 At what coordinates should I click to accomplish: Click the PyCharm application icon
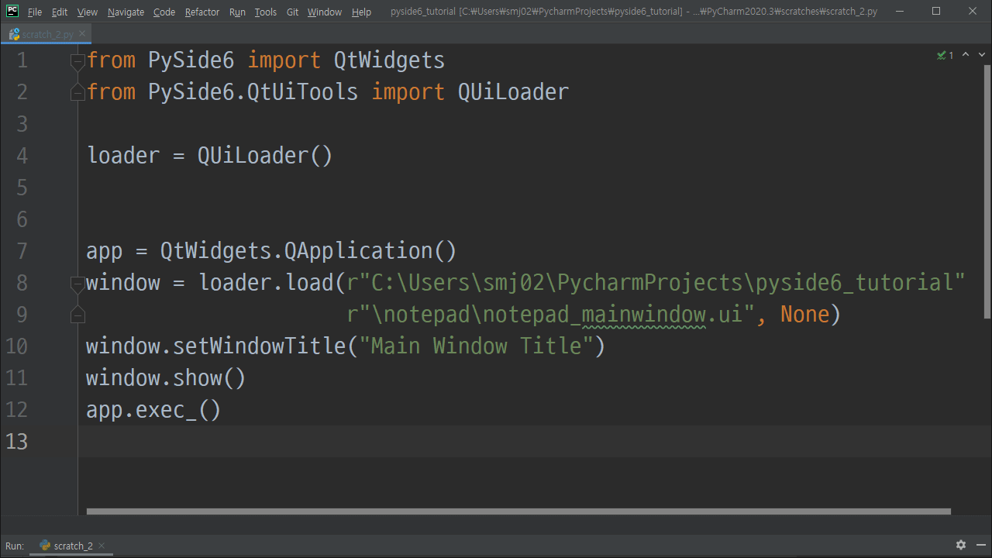pos(12,11)
